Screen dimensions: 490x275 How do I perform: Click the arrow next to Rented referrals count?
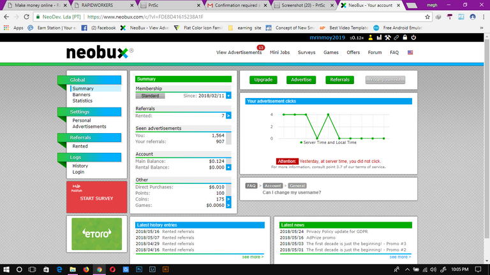click(x=228, y=116)
